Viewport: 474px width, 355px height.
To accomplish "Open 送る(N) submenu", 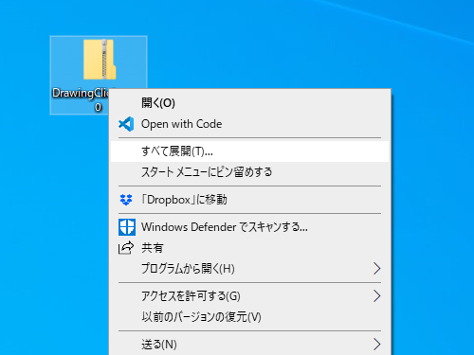I will click(249, 345).
